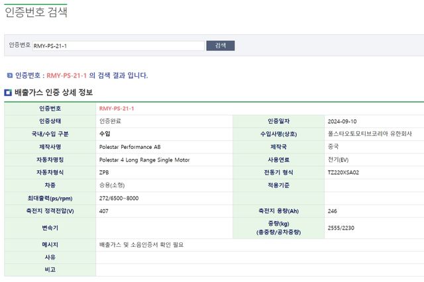Screen dimensions: 424x282
Task: Click the 검색 search button
Action: [x=221, y=46]
